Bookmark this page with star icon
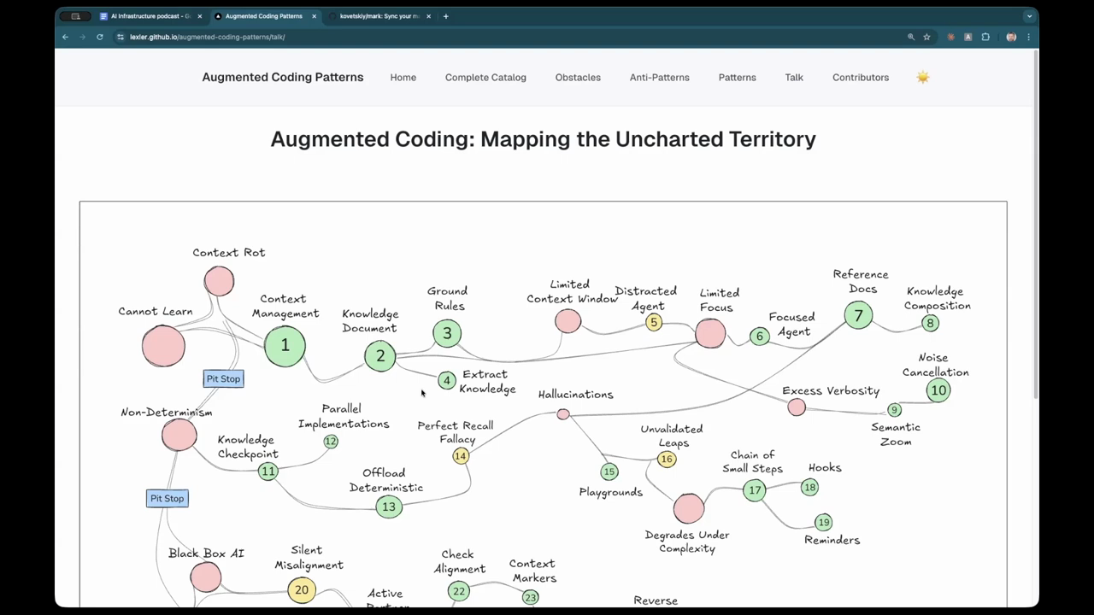Screen dimensions: 1094x615 (x=926, y=37)
